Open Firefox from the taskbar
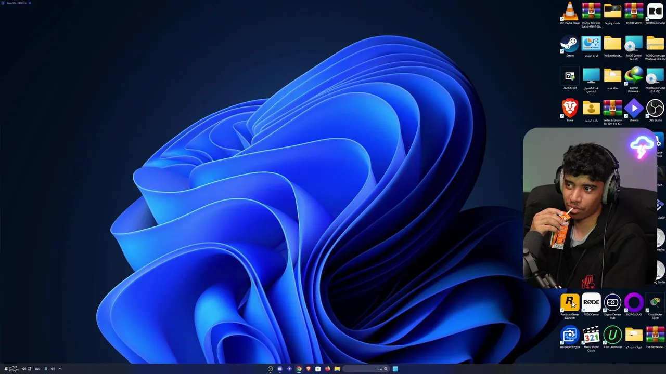Screen dimensions: 666x374 click(x=327, y=369)
